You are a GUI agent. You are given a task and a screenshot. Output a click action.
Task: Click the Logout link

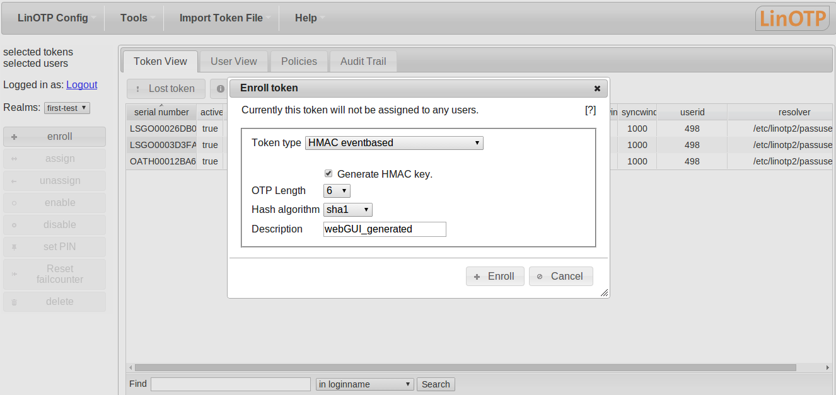tap(82, 84)
